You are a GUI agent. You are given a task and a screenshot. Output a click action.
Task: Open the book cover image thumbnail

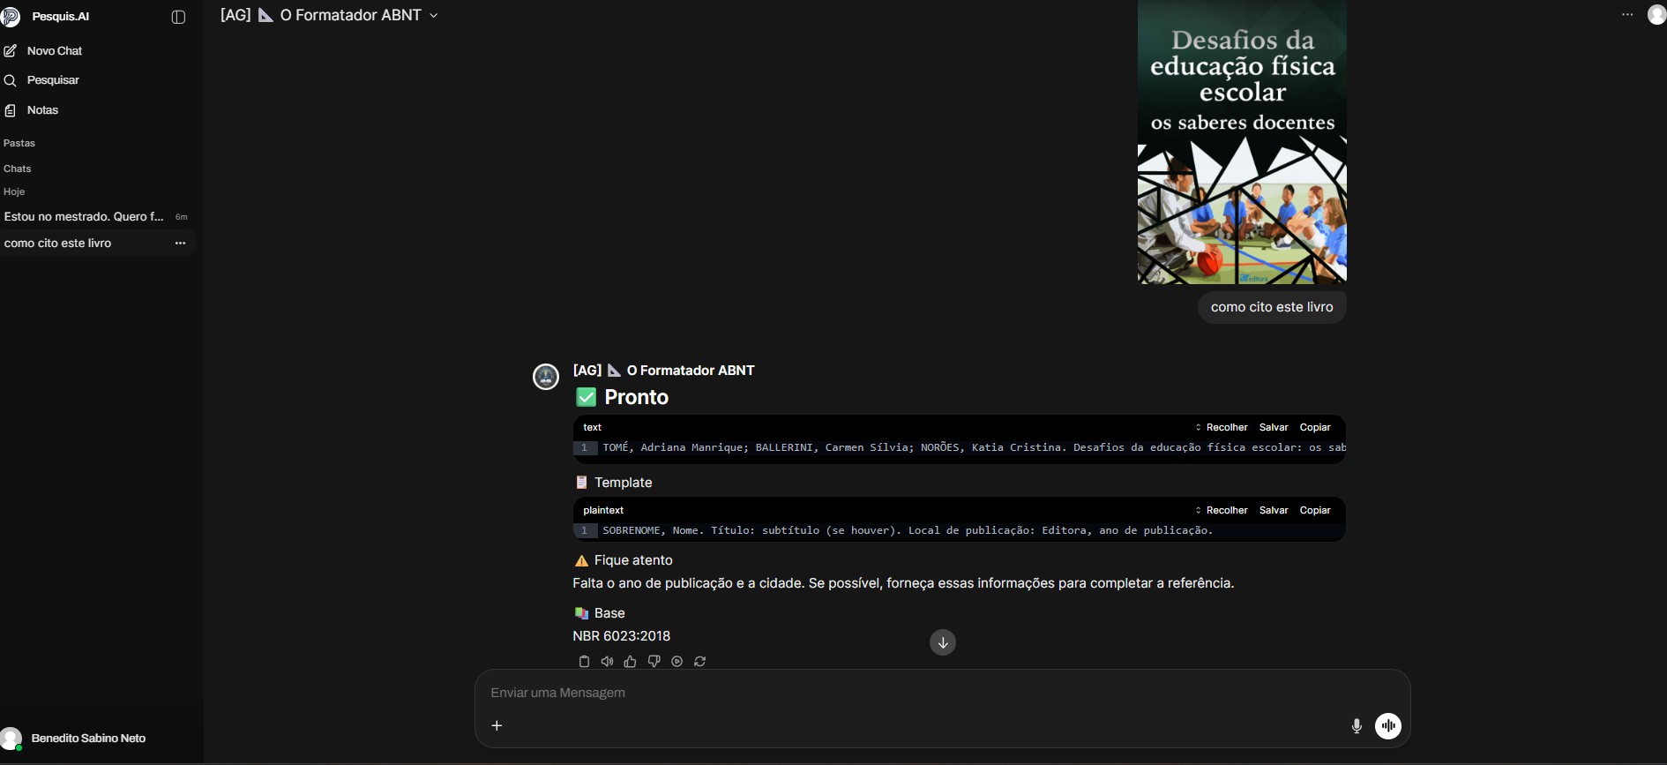(x=1242, y=142)
